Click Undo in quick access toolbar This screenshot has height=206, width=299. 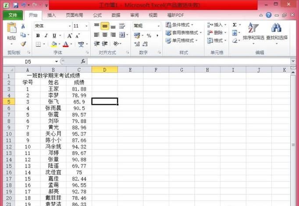click(x=23, y=5)
